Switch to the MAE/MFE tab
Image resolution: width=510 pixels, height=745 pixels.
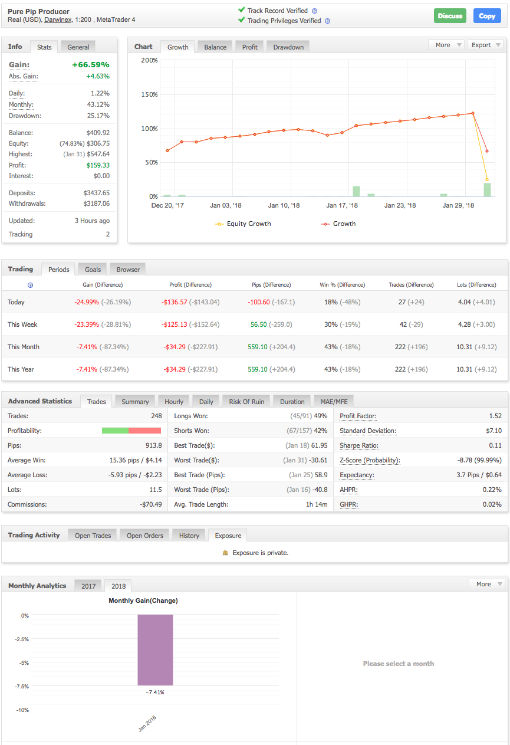(x=334, y=402)
